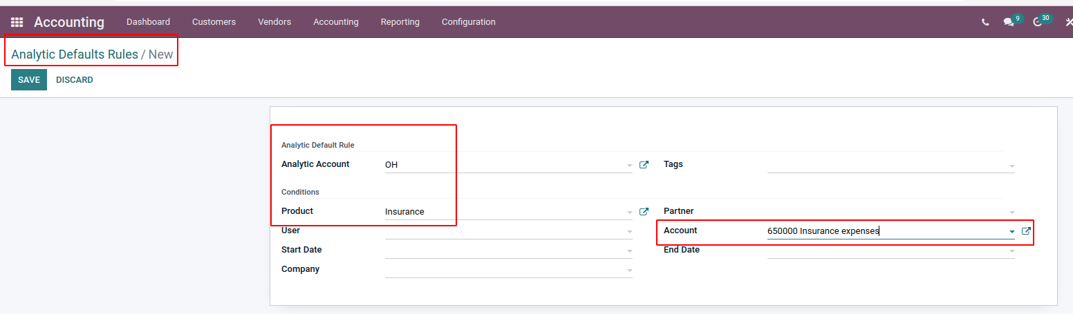Click the Tags label

point(673,164)
